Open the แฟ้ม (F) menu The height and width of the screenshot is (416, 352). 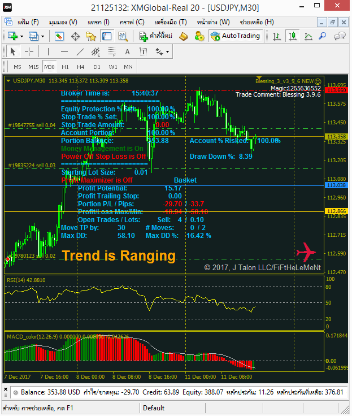[28, 22]
